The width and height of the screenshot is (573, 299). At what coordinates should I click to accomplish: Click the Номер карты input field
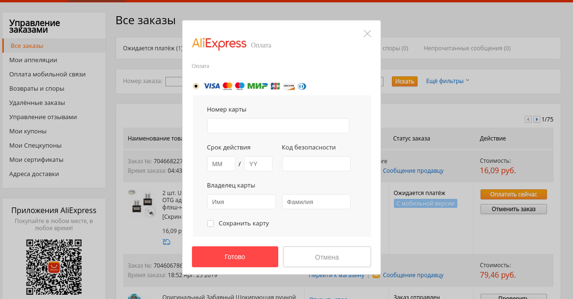point(278,126)
